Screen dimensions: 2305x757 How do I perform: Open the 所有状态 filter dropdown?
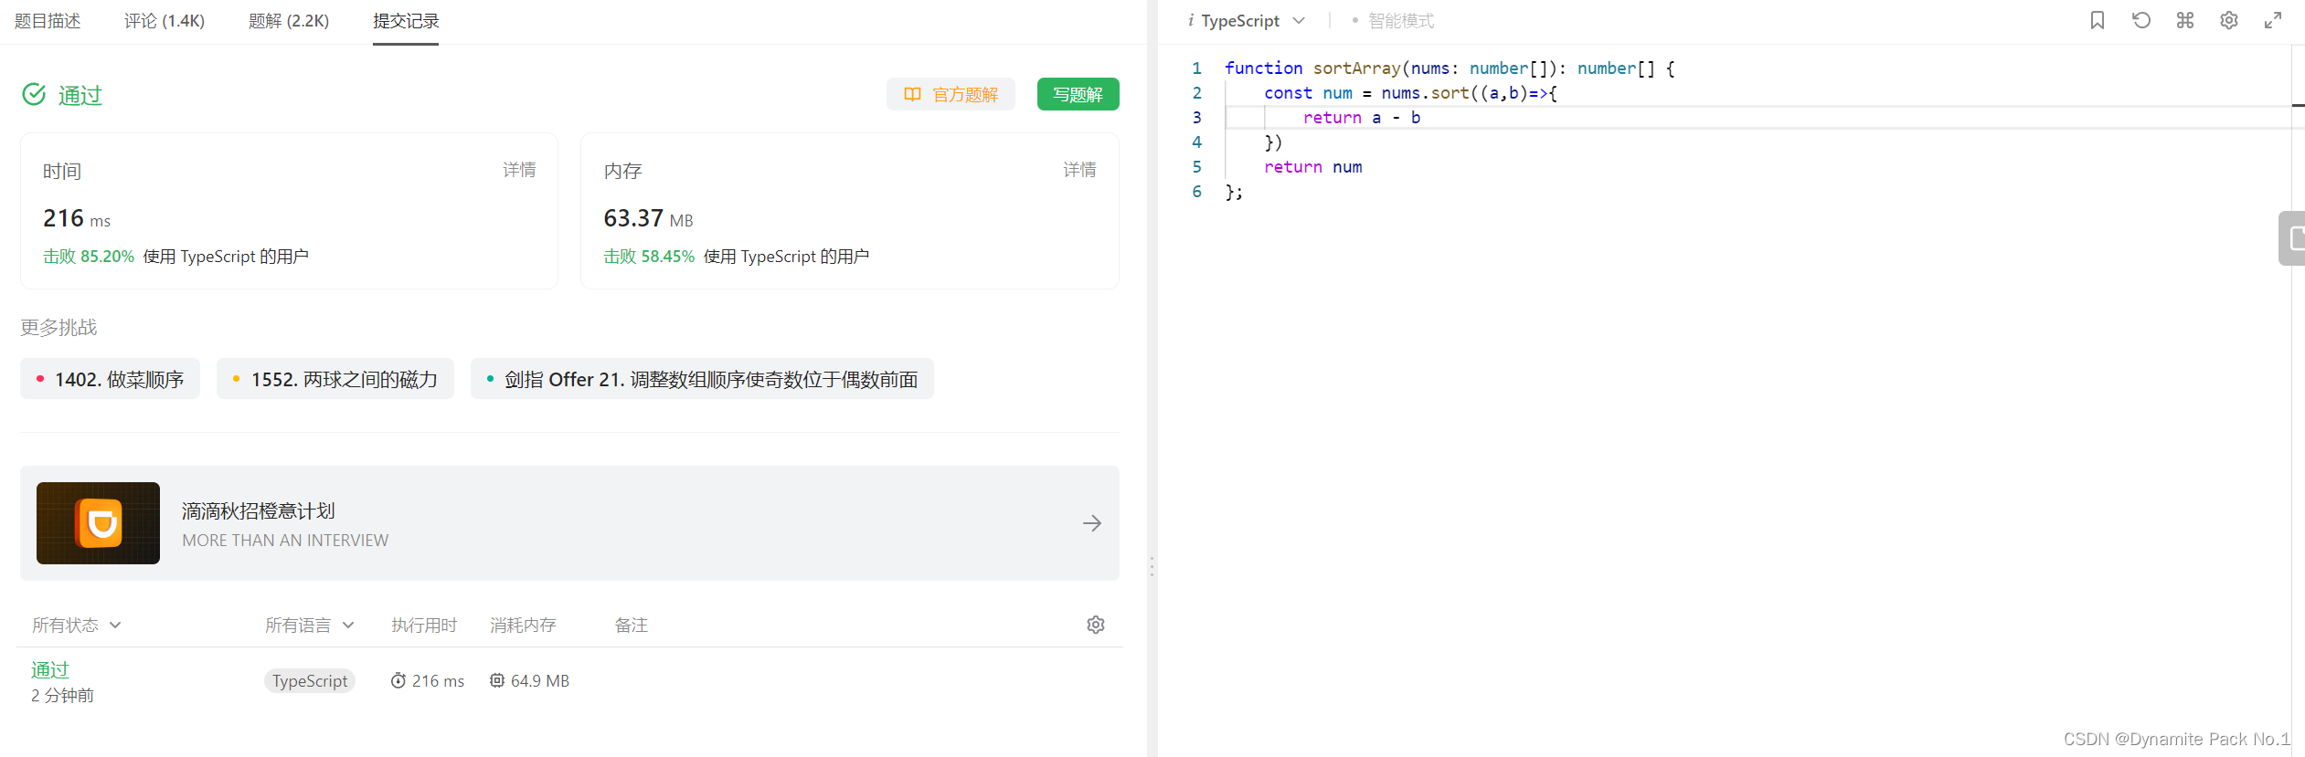tap(77, 626)
